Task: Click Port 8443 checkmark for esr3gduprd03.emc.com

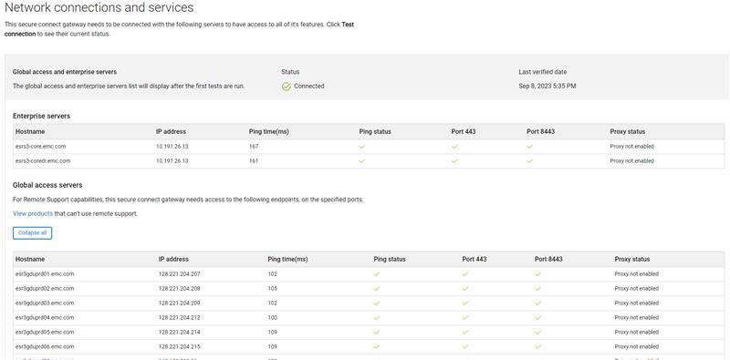Action: click(x=537, y=303)
